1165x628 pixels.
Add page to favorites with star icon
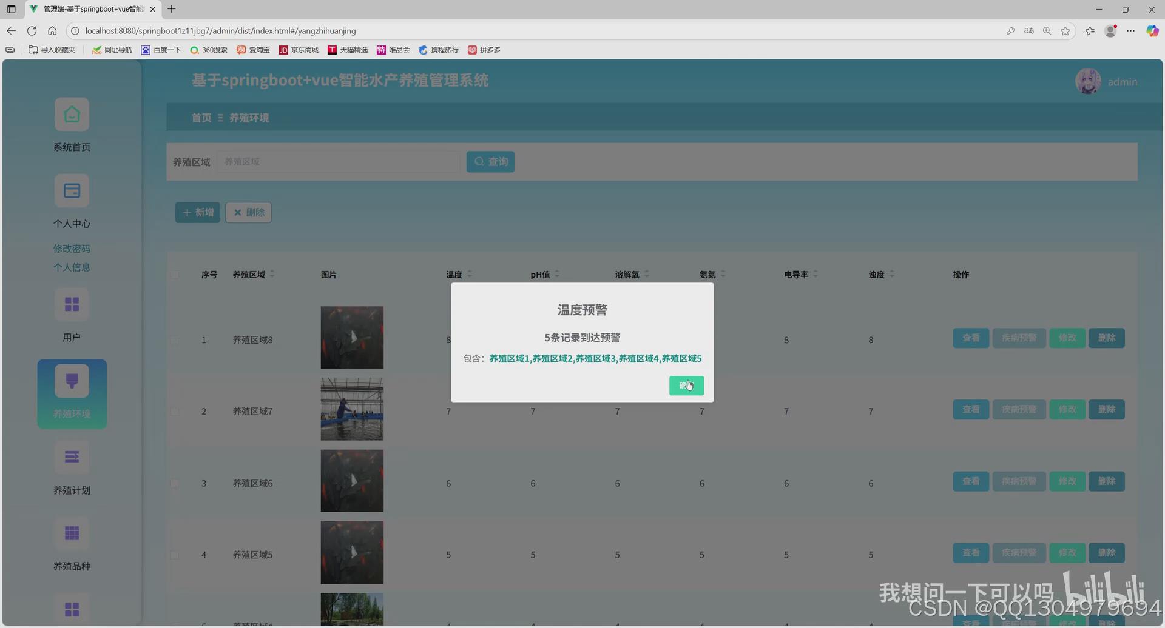(x=1065, y=31)
